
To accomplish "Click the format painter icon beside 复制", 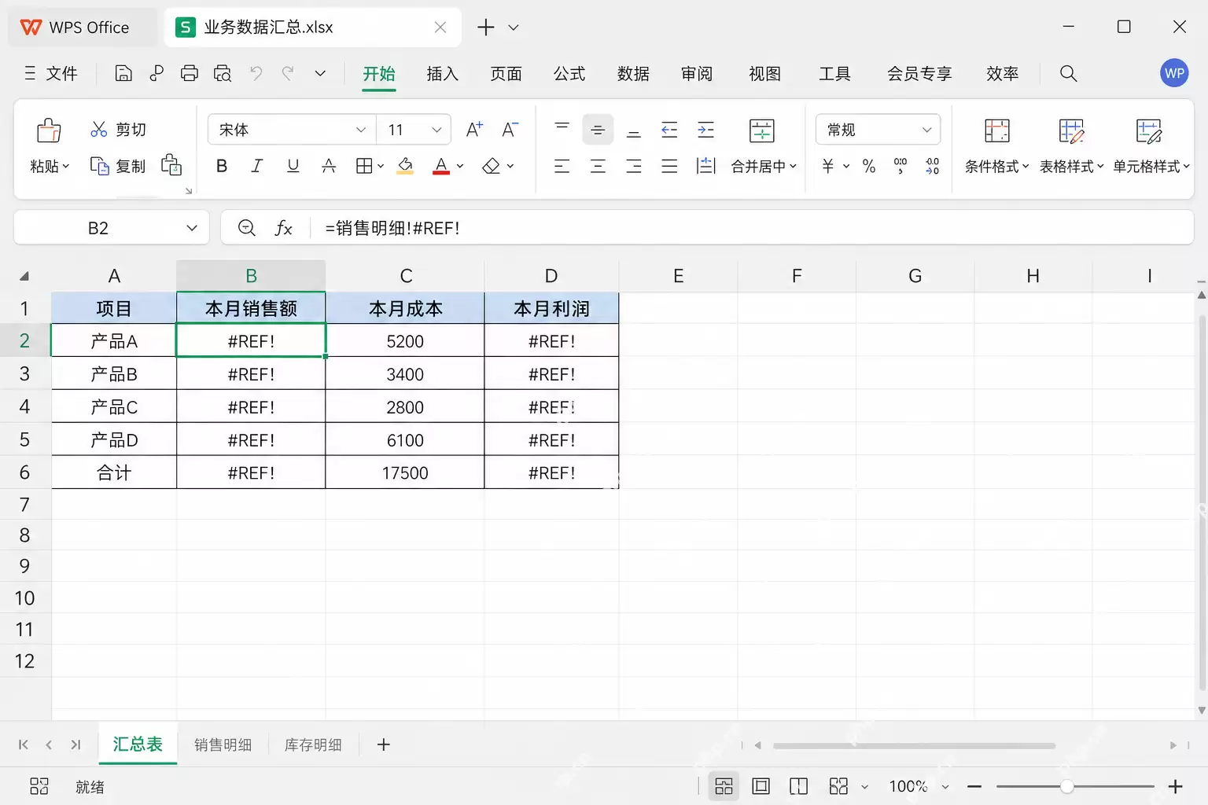I will [171, 165].
